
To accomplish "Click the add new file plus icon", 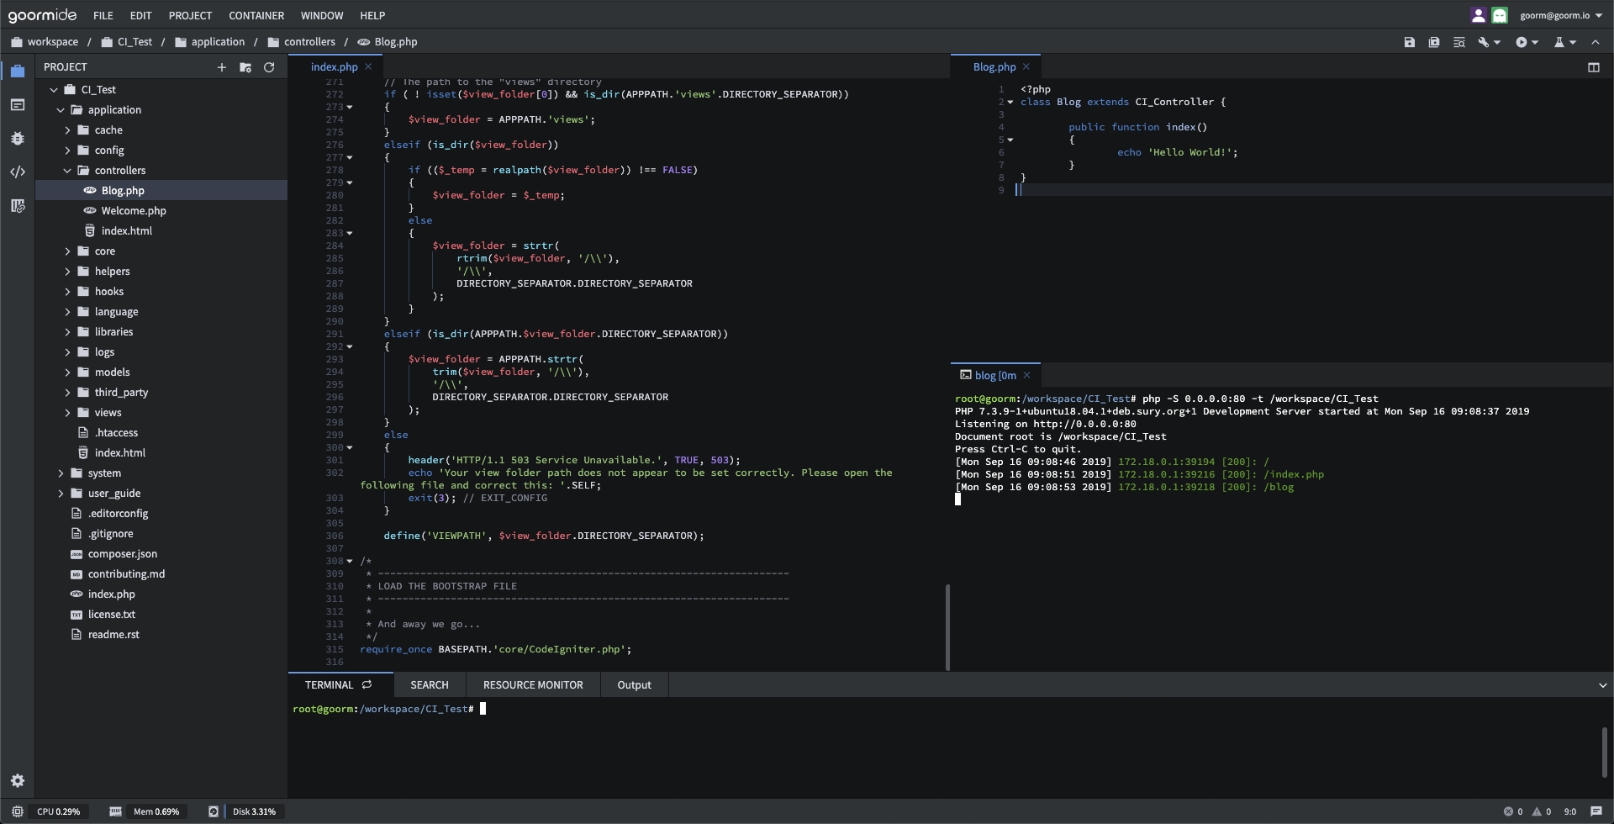I will (x=222, y=67).
